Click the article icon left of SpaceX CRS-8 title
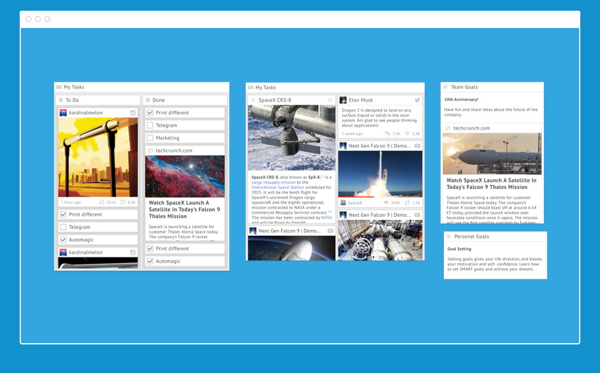The width and height of the screenshot is (600, 373). point(253,100)
